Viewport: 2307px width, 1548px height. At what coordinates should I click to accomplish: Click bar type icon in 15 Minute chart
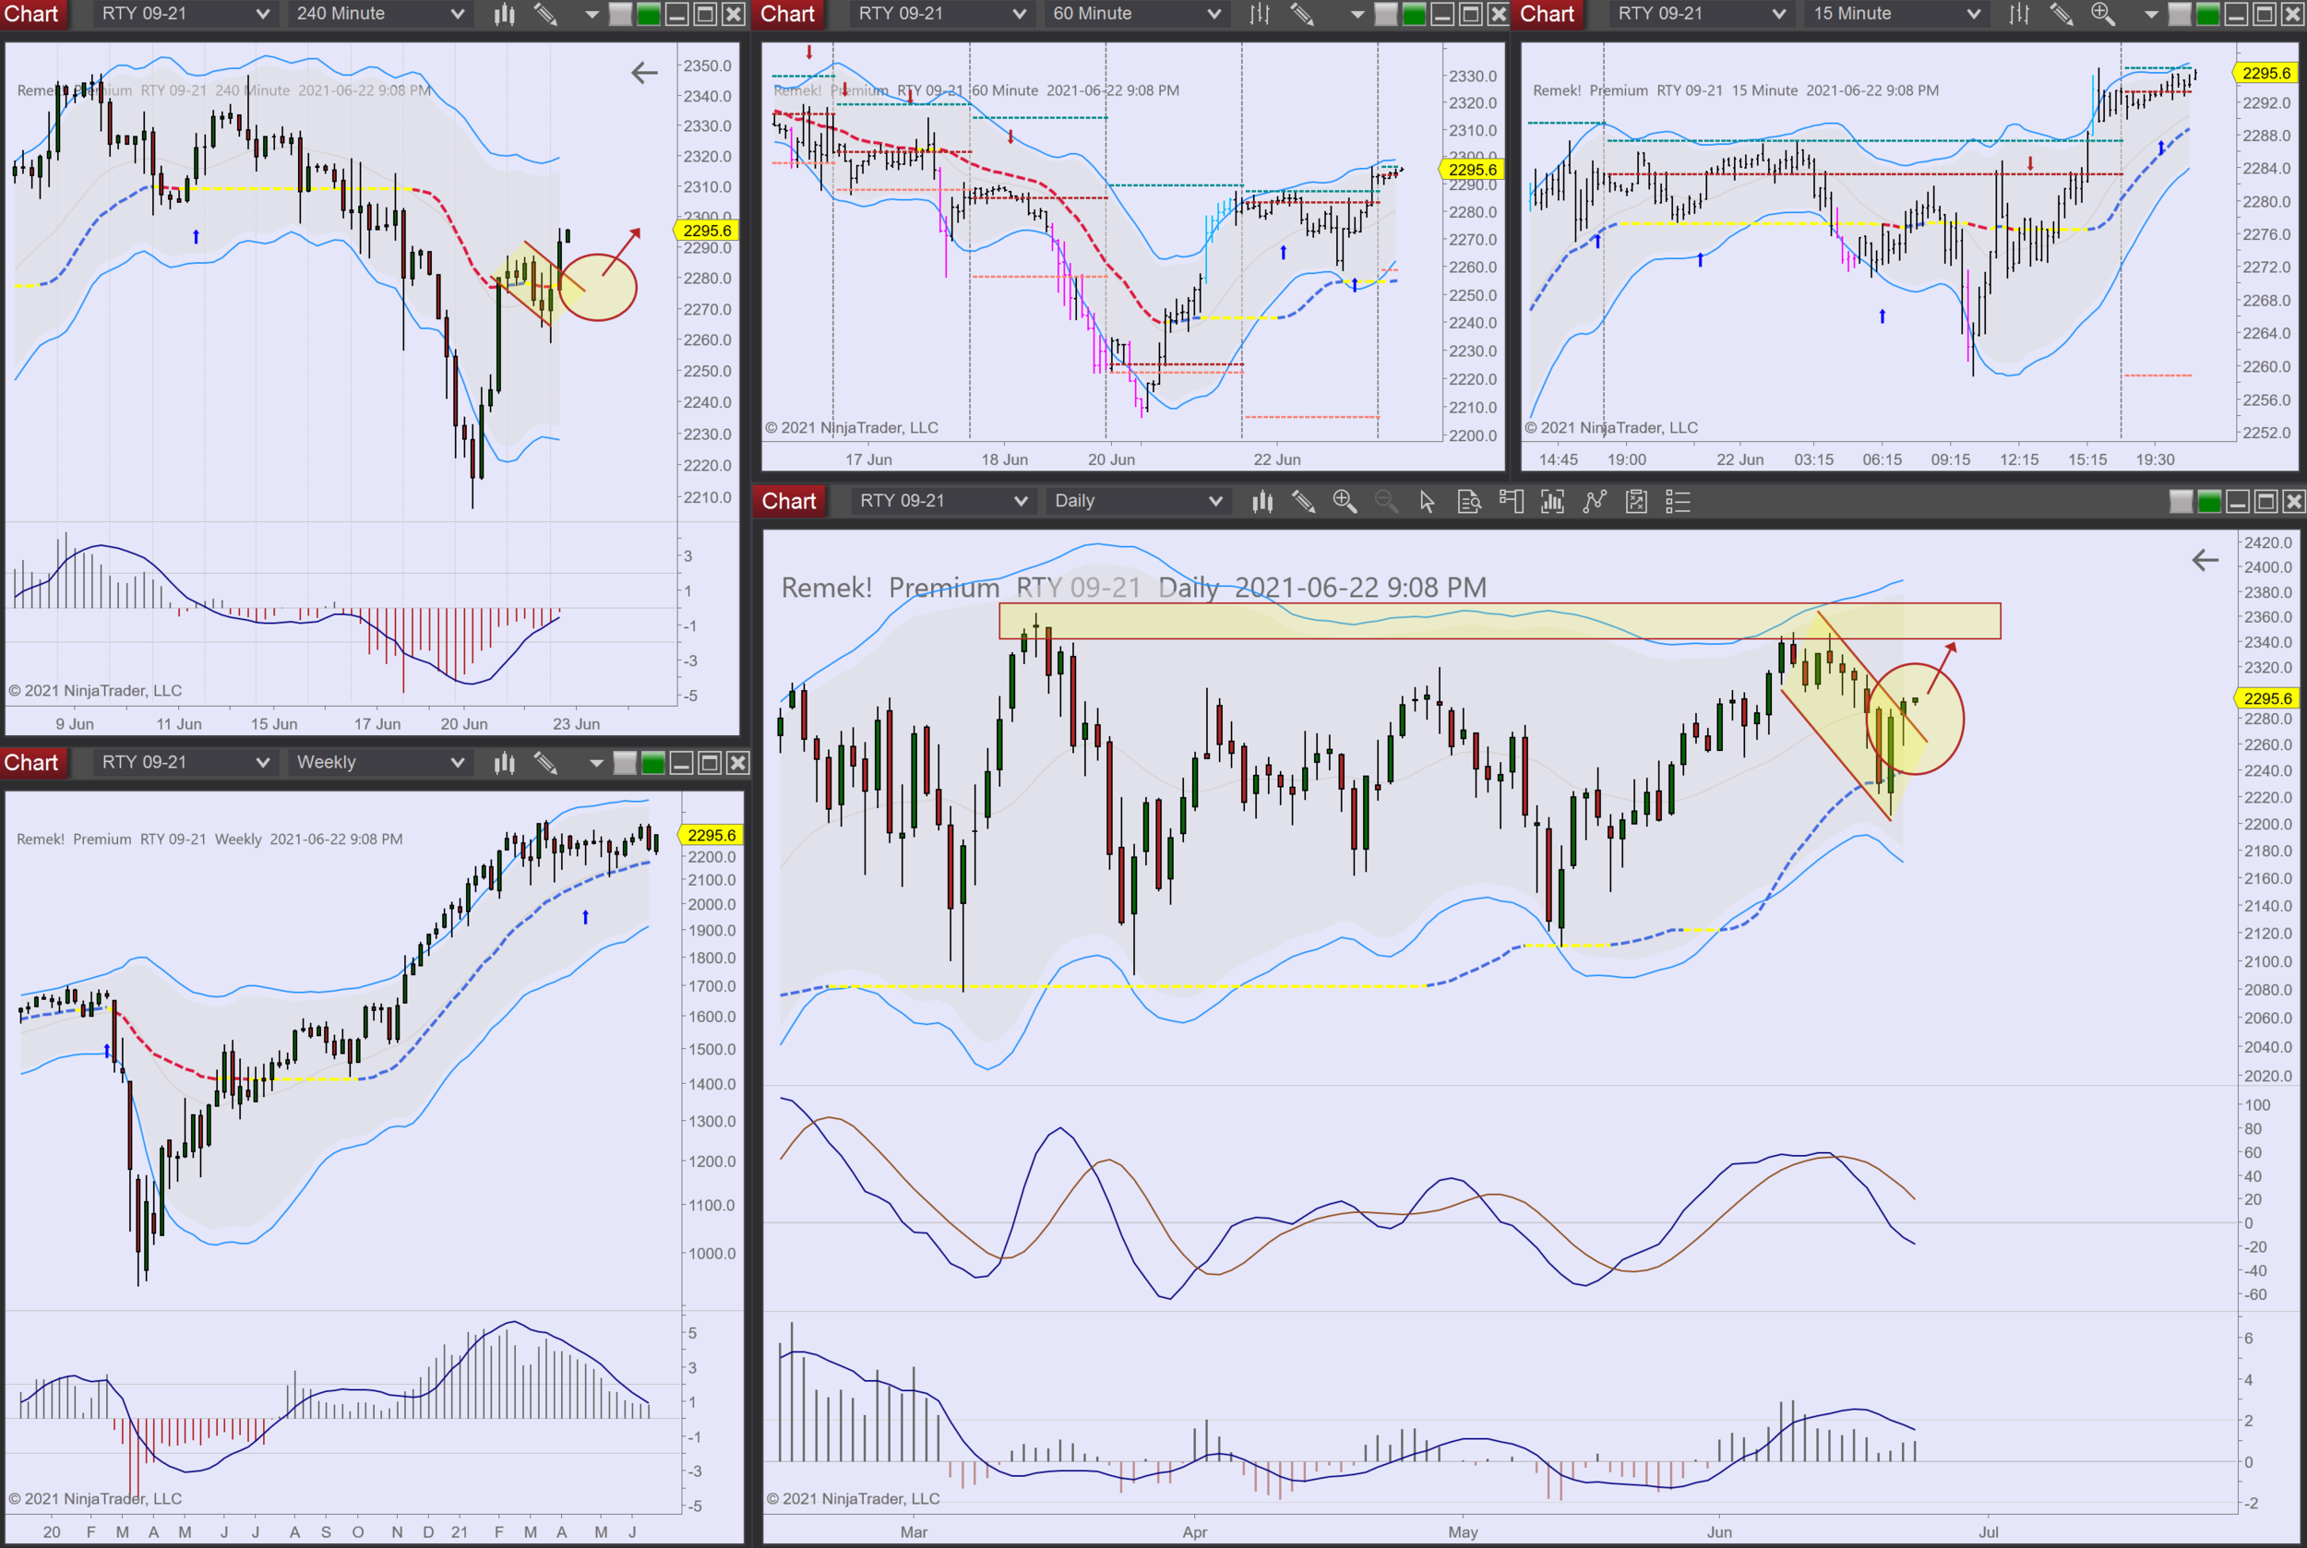pyautogui.click(x=2020, y=14)
